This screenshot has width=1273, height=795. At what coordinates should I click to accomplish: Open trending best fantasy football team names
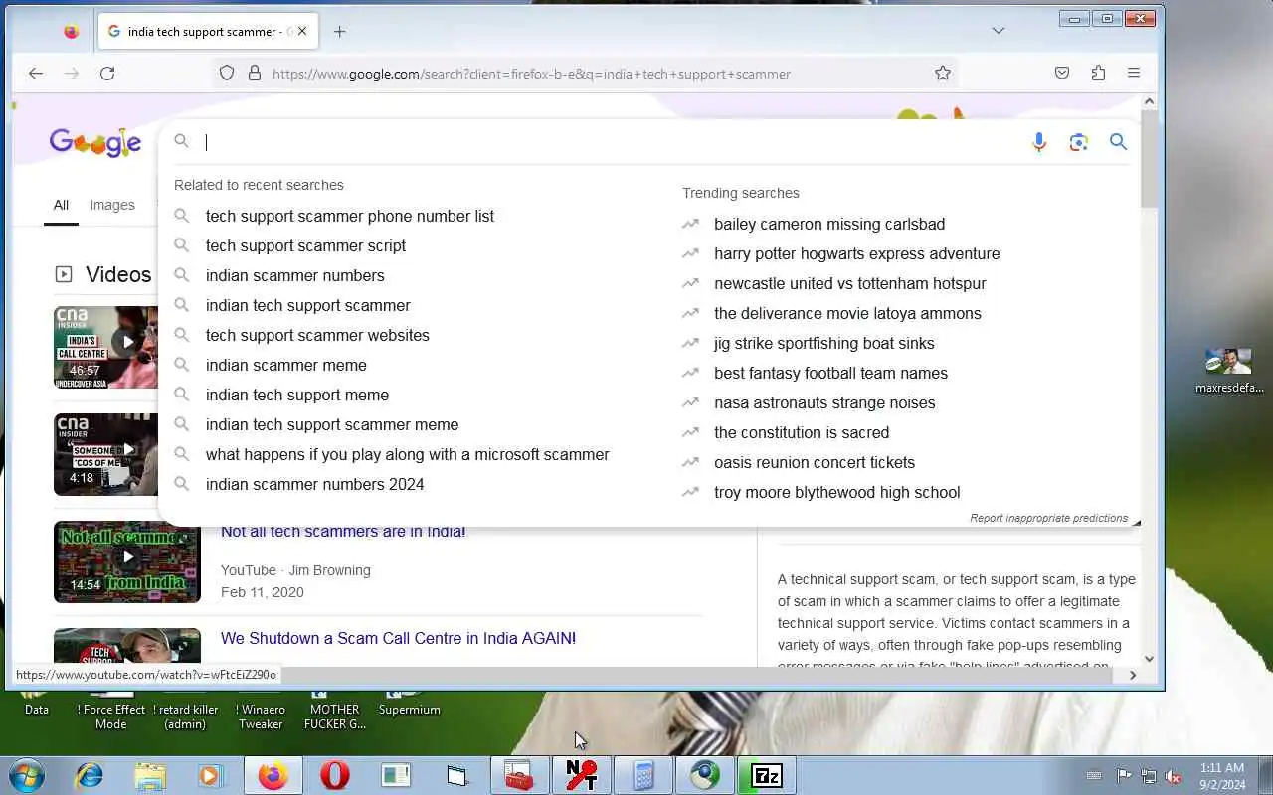[830, 373]
